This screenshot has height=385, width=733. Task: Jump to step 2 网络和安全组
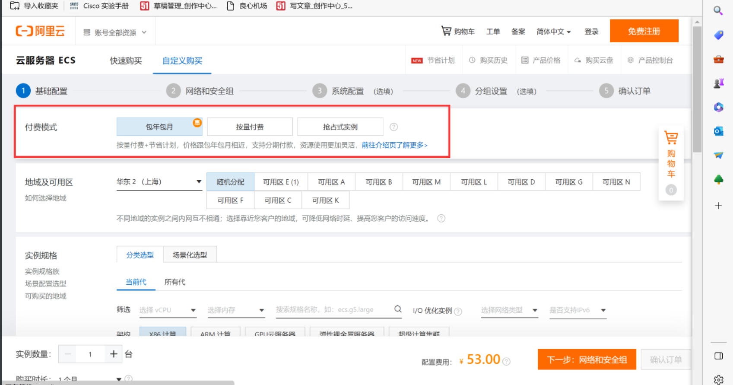[200, 91]
